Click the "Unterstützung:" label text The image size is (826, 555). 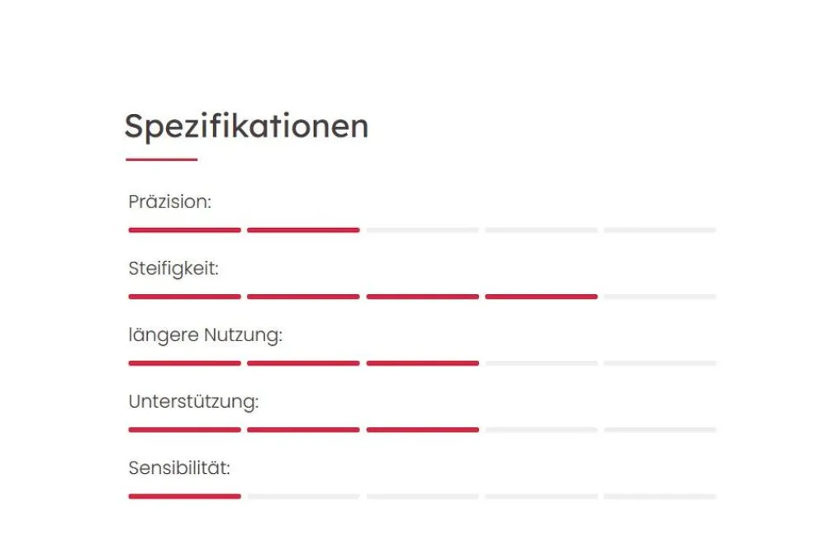[194, 402]
